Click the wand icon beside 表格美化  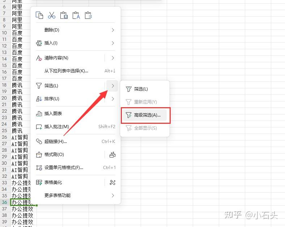point(112,182)
